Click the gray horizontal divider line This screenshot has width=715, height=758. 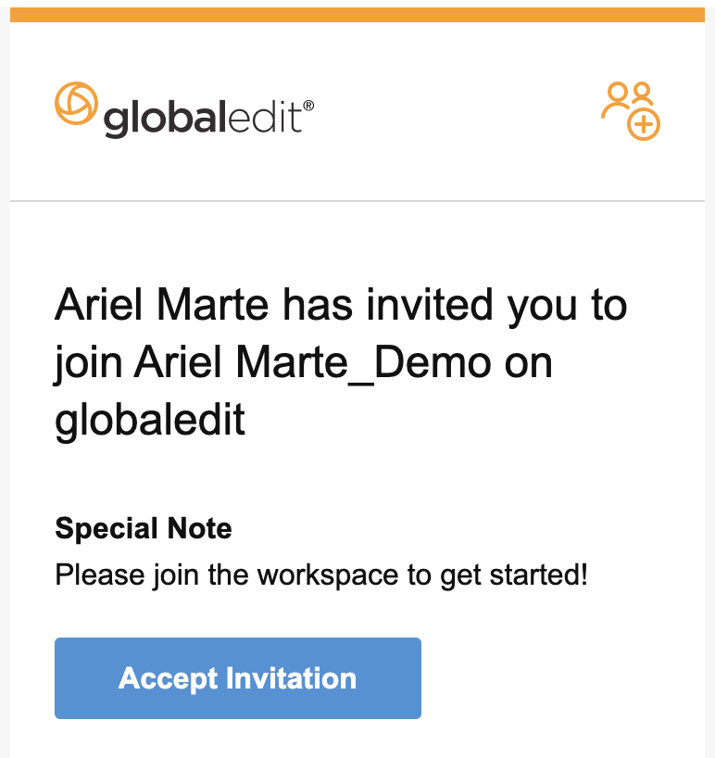(x=357, y=200)
